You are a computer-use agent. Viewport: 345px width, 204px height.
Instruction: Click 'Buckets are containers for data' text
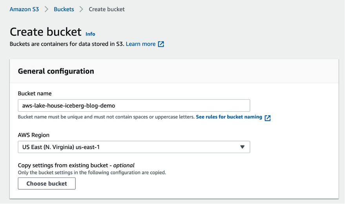click(x=67, y=44)
